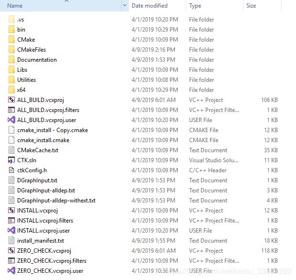Screen dimensions: 296x280
Task: Click the CTK.sln solution icon
Action: click(11, 160)
